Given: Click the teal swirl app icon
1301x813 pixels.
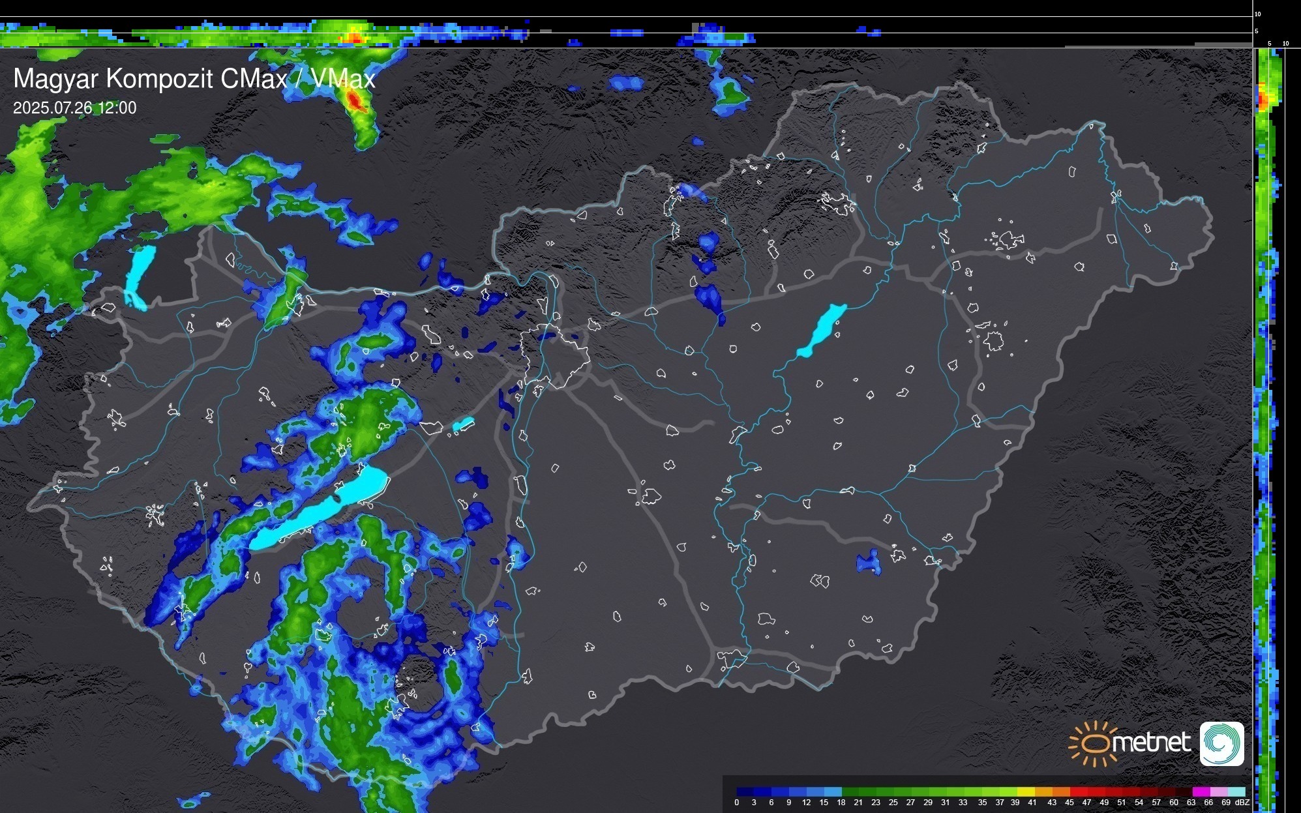Looking at the screenshot, I should pos(1221,743).
